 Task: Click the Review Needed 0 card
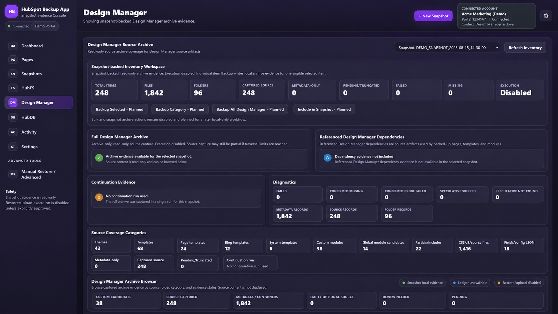point(412,300)
